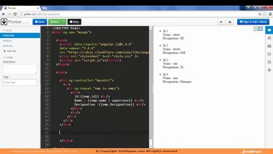Click the emp.Designation code line
Viewport: 273px width, 154px height.
(110, 104)
